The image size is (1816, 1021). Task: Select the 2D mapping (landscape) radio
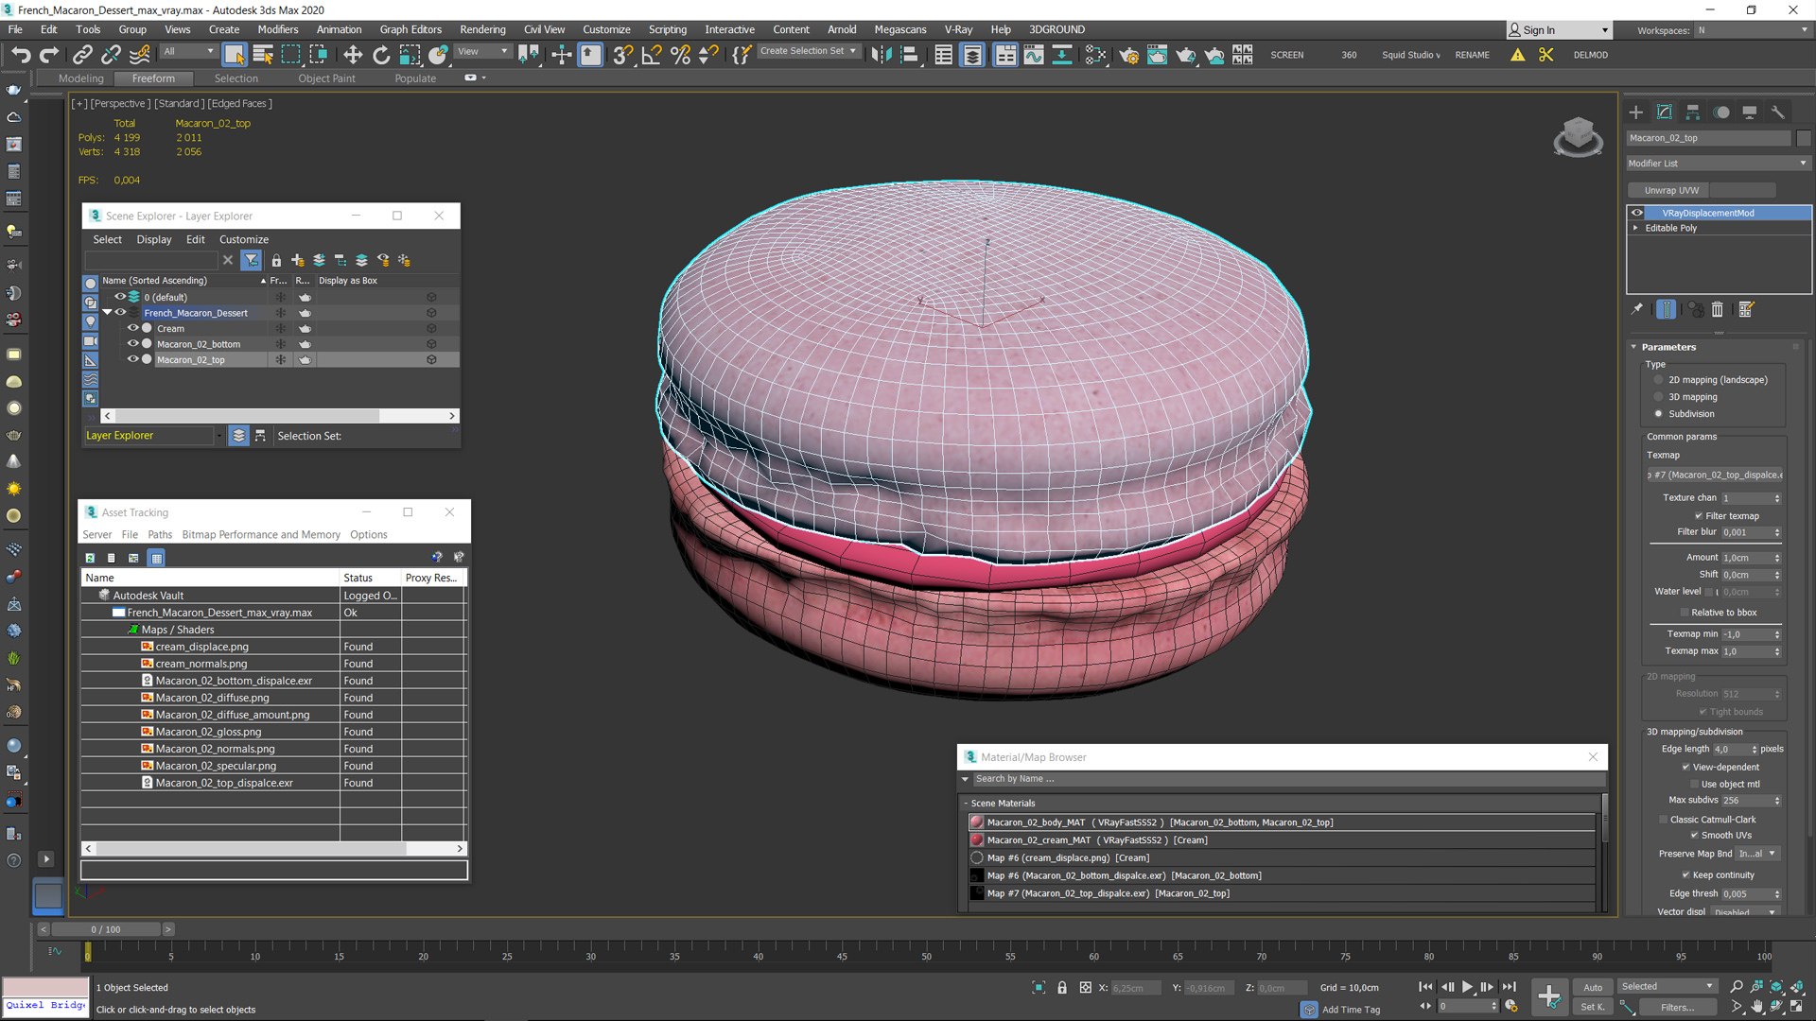tap(1658, 380)
